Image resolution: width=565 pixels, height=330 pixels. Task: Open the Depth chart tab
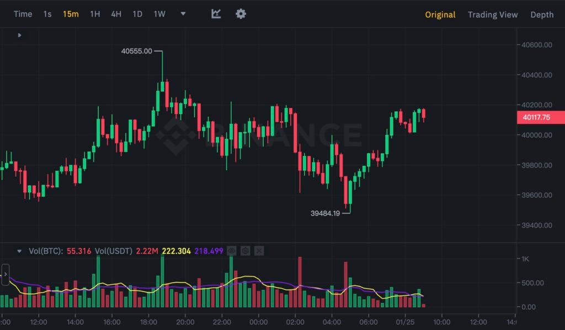542,14
